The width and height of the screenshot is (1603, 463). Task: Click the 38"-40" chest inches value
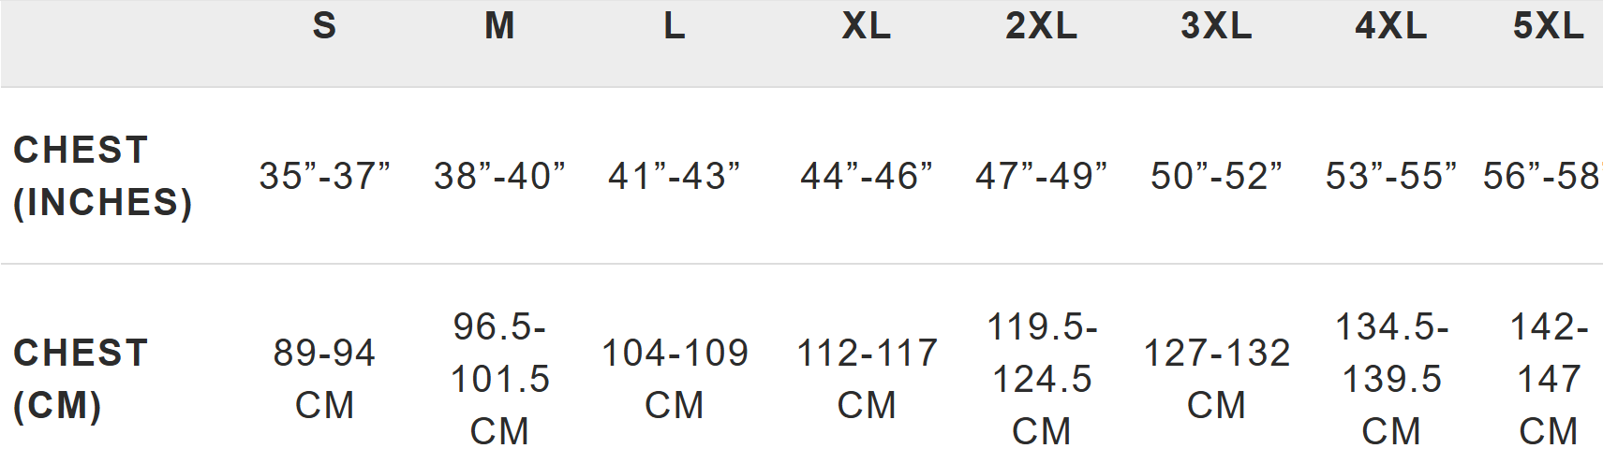click(x=499, y=176)
